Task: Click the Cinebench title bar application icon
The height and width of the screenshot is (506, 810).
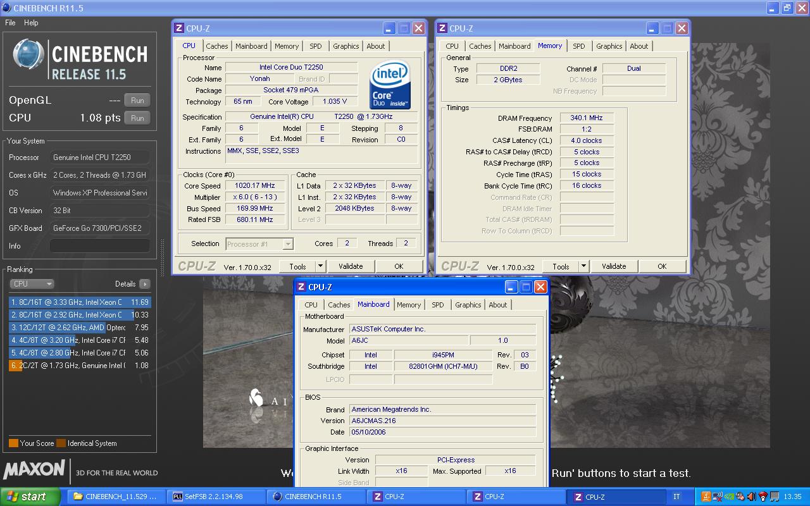Action: point(6,8)
